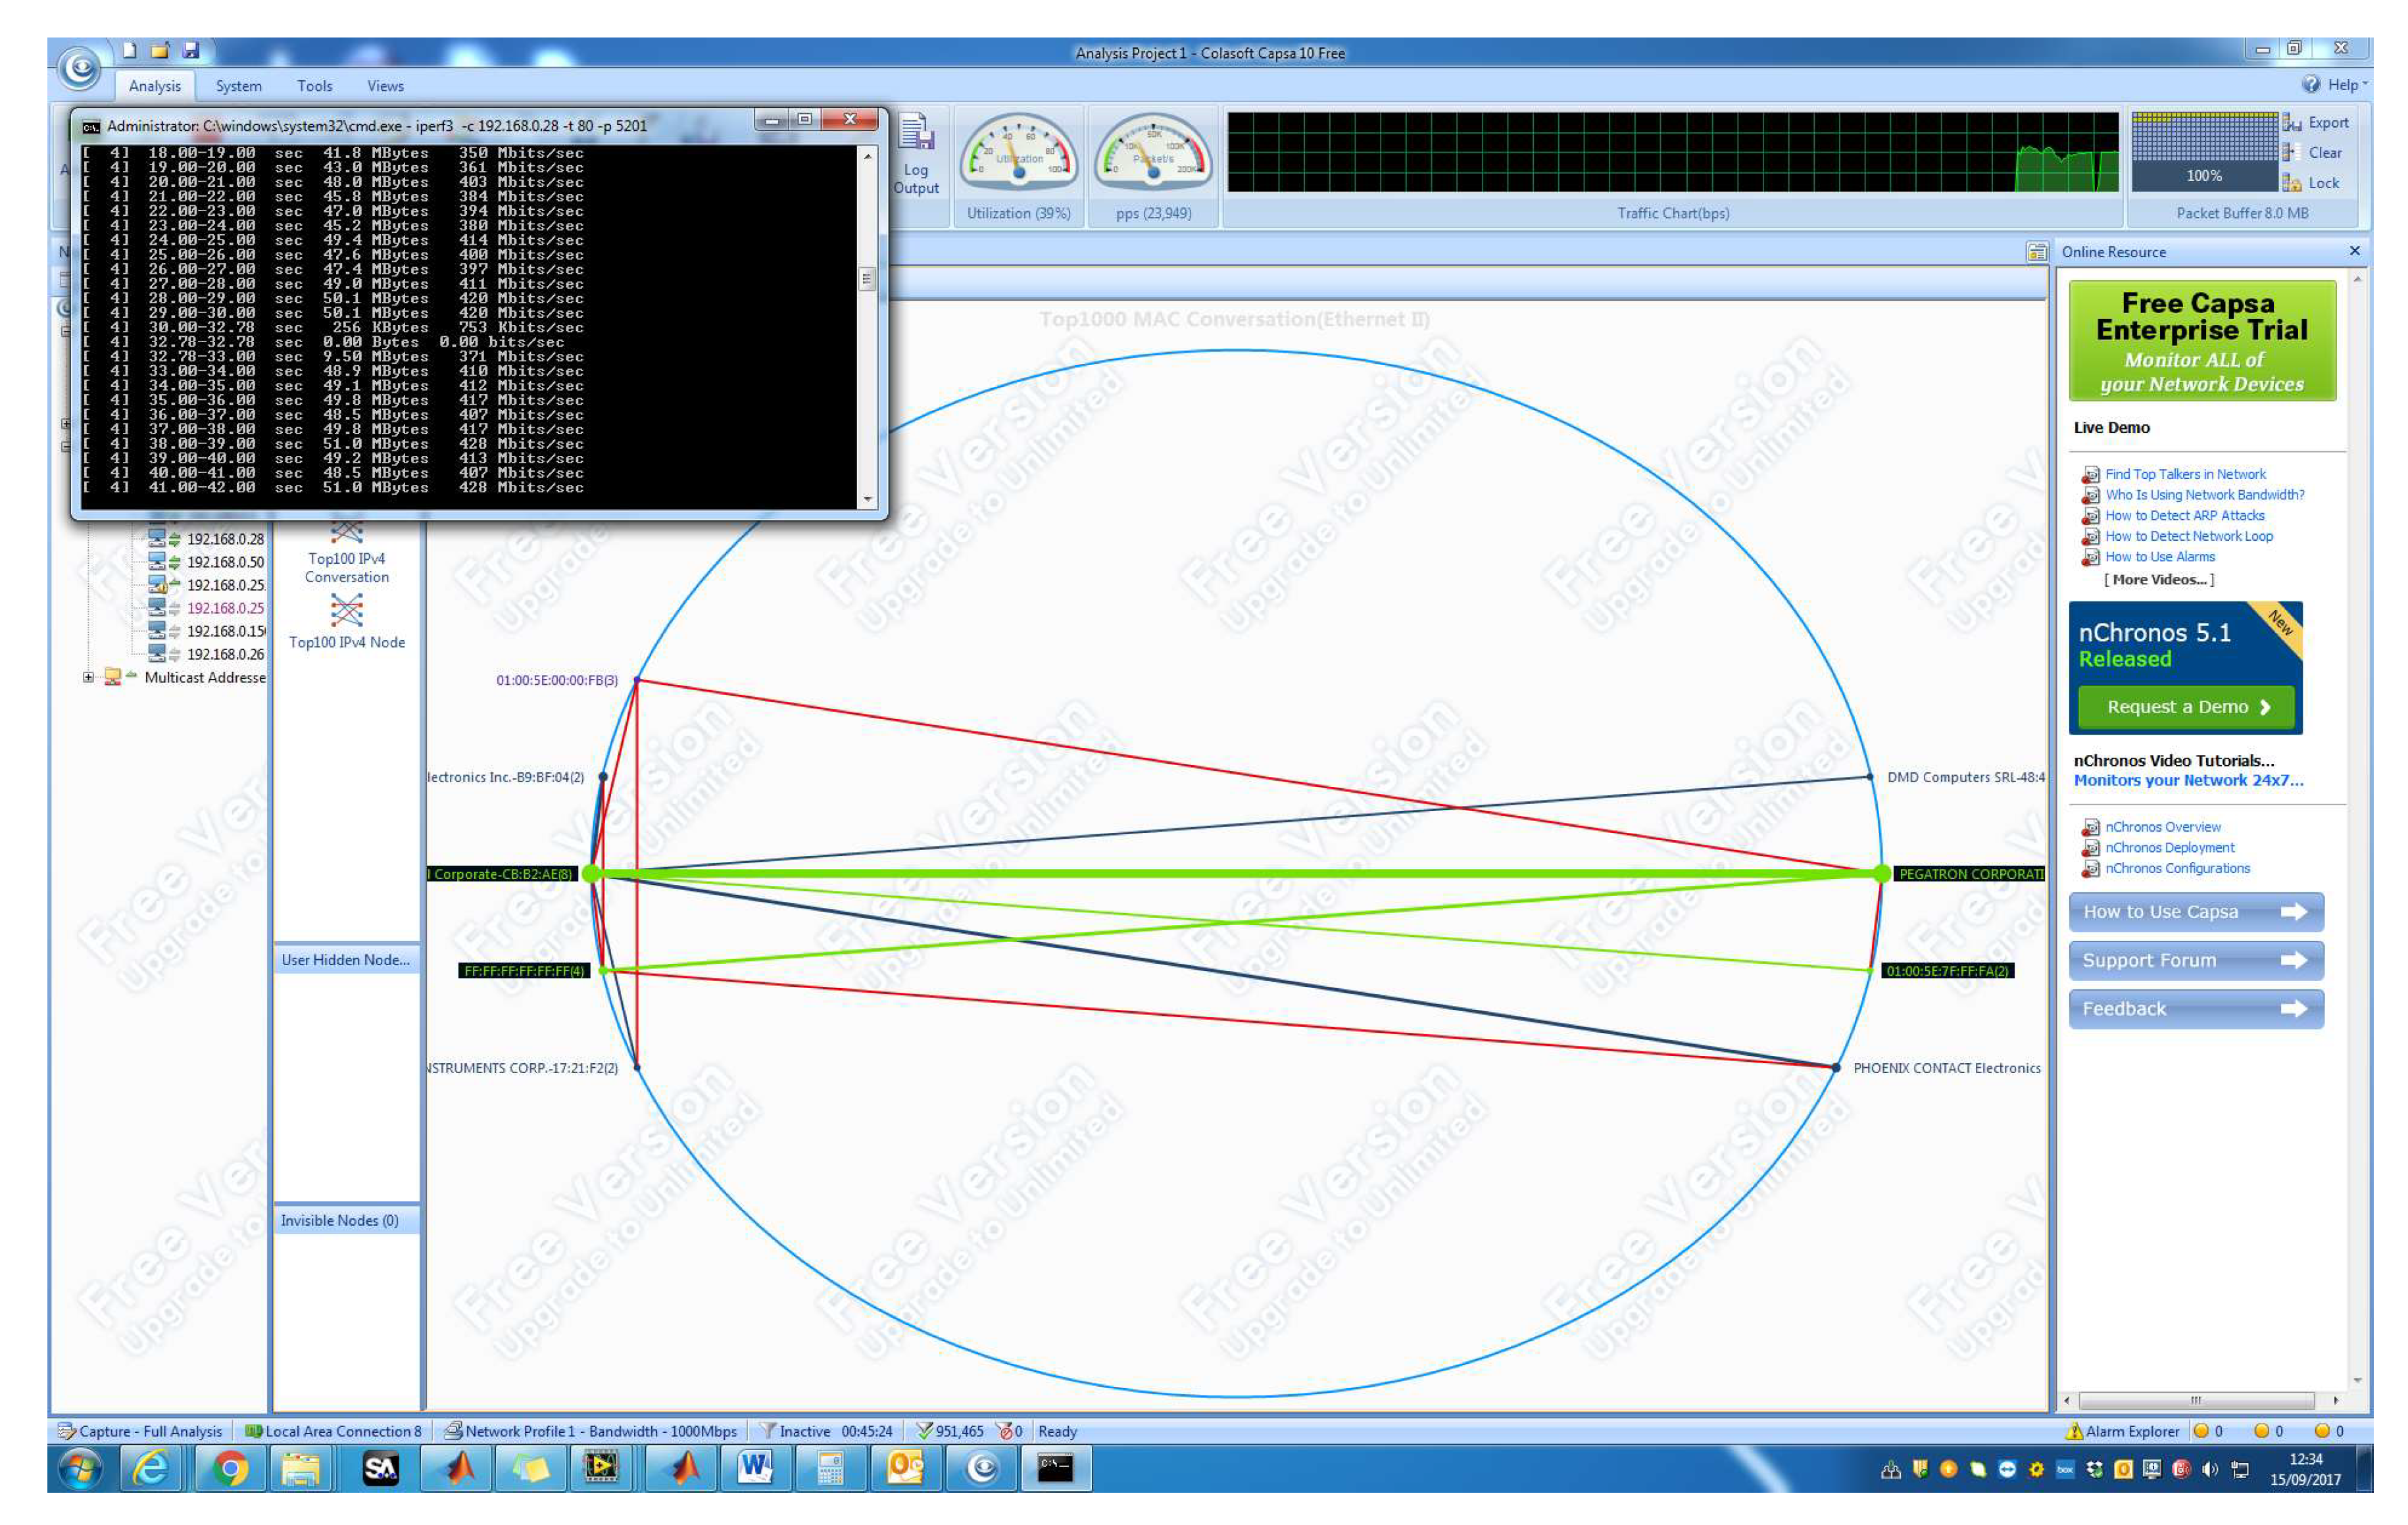Select the Top100 IPv4 Node matrix icon
Screen dimensions: 2408x1525
[346, 610]
